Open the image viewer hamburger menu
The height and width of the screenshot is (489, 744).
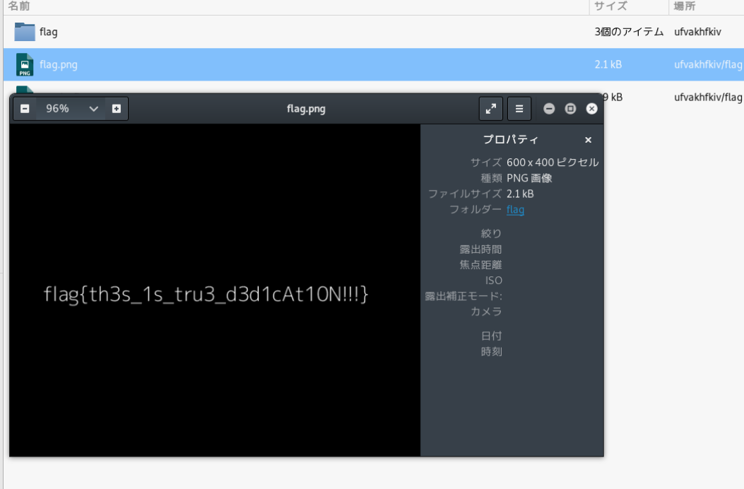[519, 109]
